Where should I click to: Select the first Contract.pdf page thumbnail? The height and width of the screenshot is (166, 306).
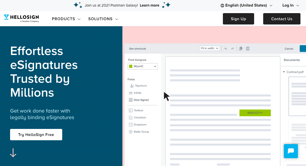coord(297,96)
